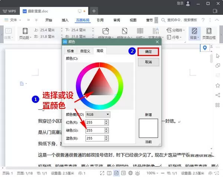Open the 页边距 margins tool
The width and height of the screenshot is (223, 177).
25,33
